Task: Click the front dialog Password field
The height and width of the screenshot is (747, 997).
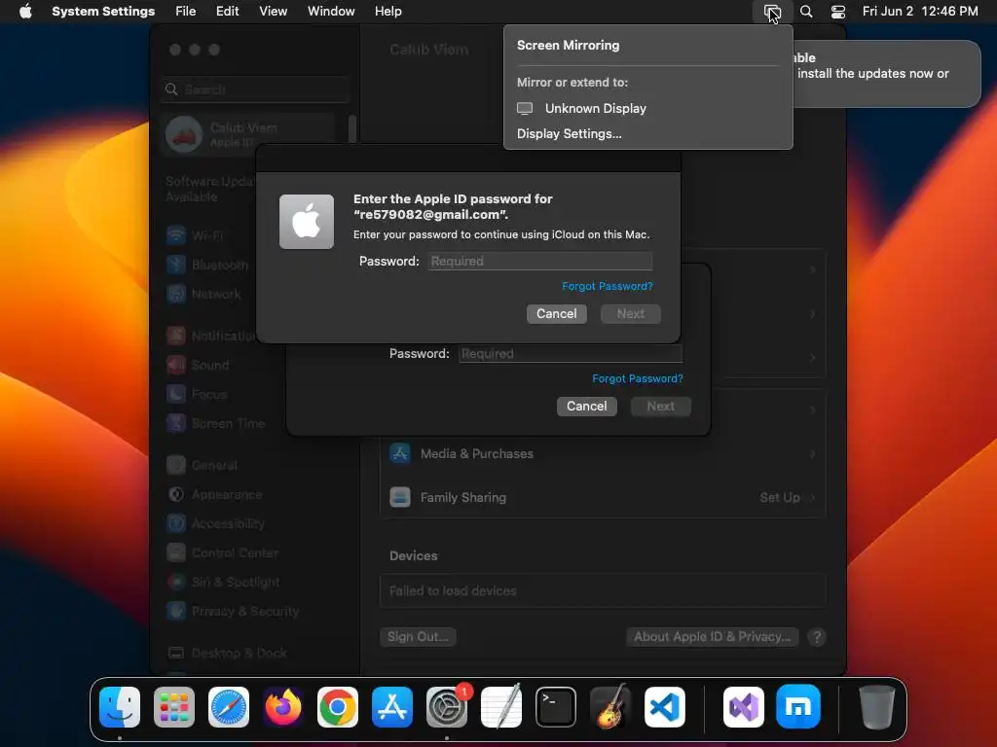Action: coord(540,261)
